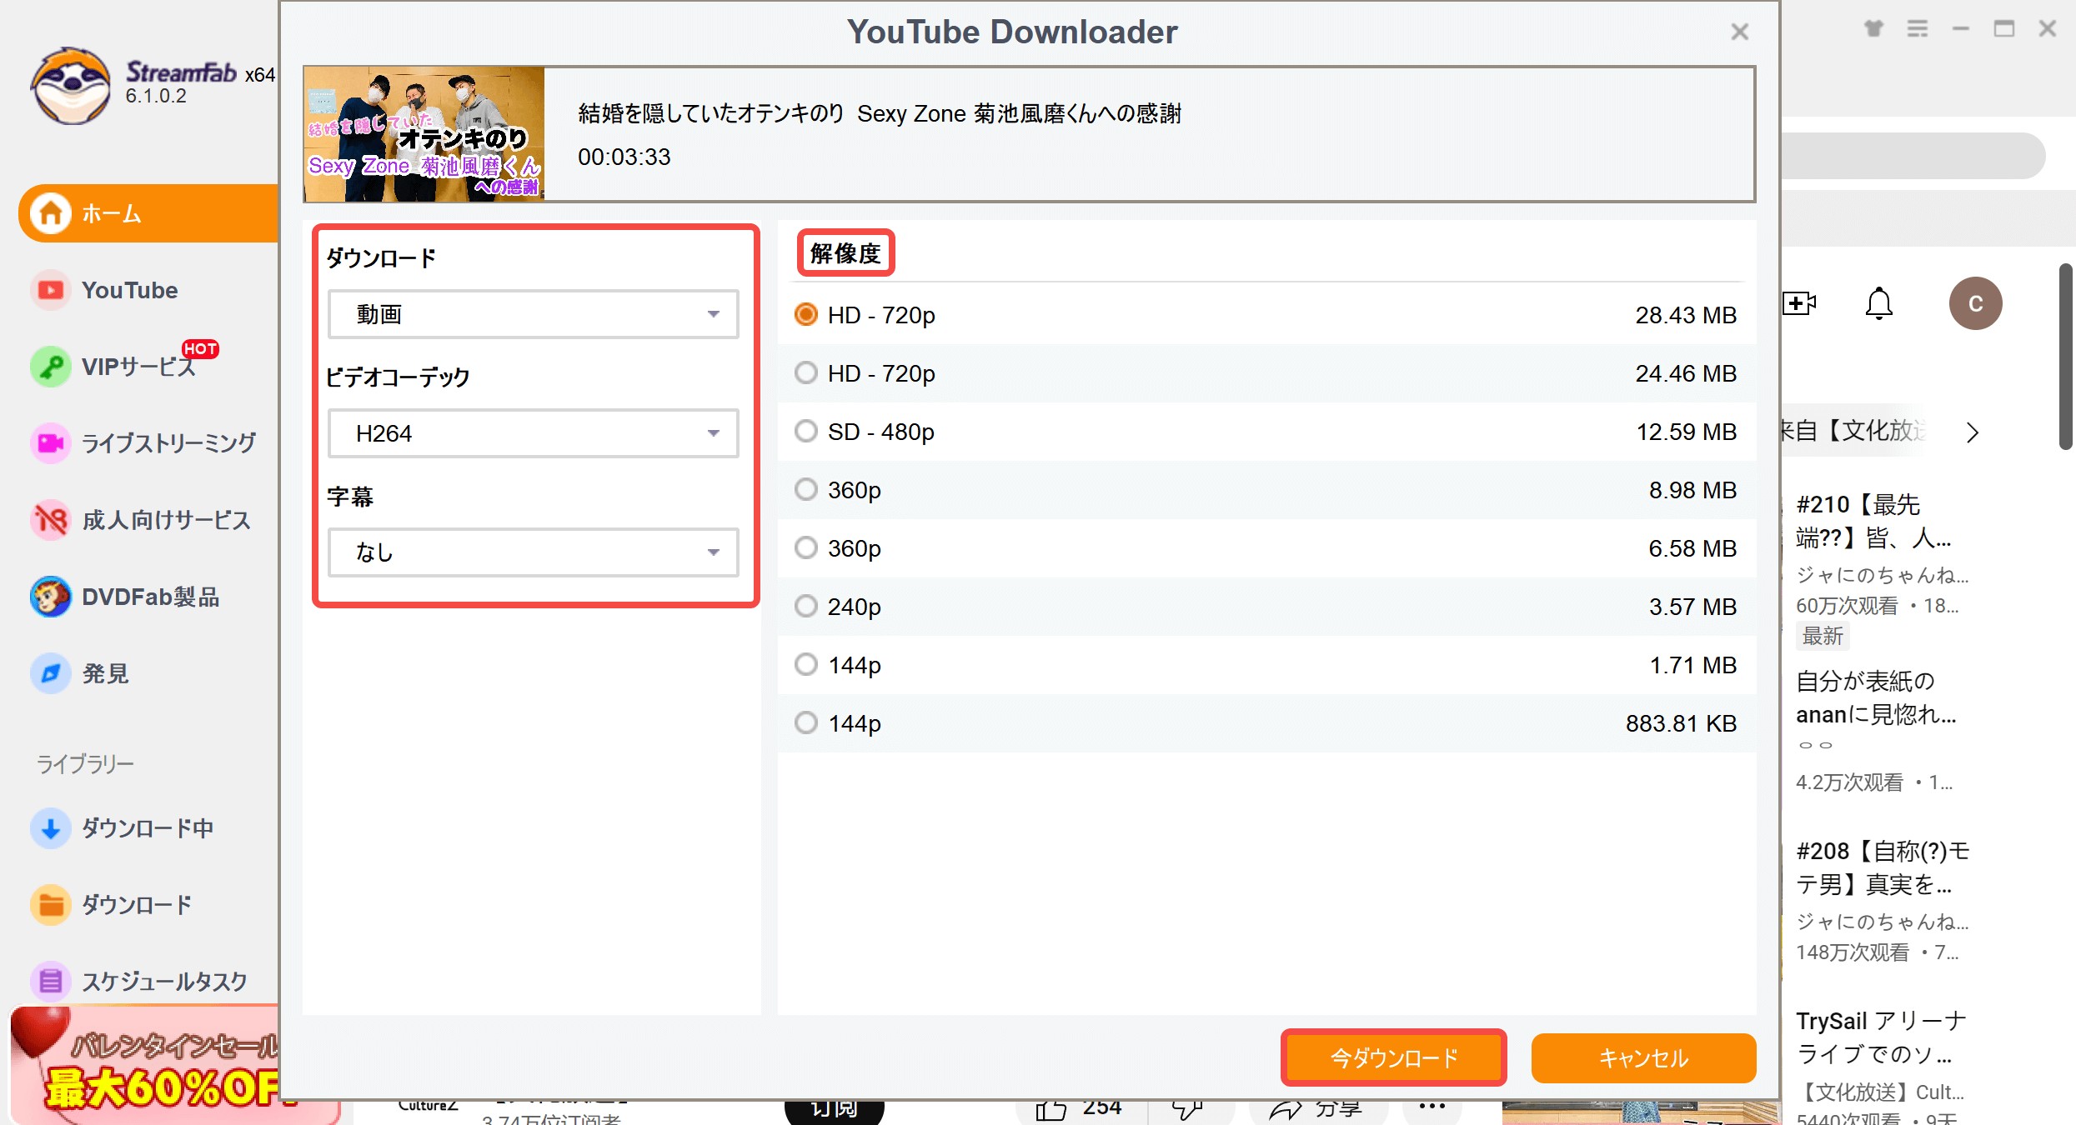This screenshot has width=2076, height=1125.
Task: Click the address bar behind the dialog
Action: pyautogui.click(x=1913, y=156)
